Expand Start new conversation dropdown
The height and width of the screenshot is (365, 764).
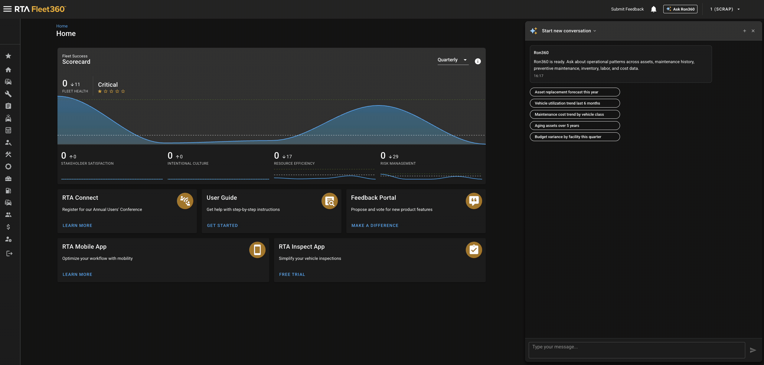pyautogui.click(x=569, y=31)
